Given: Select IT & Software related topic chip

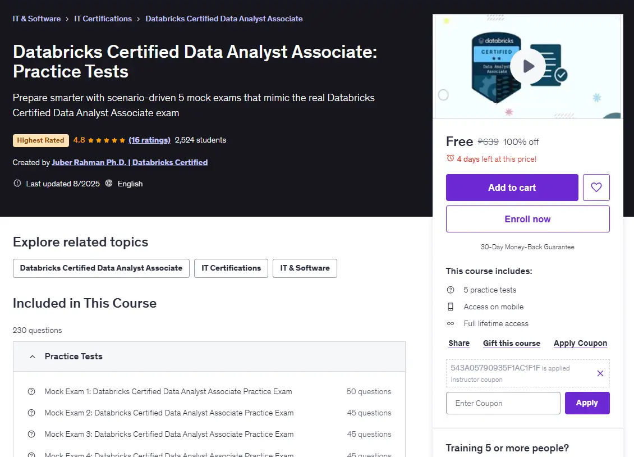Looking at the screenshot, I should coord(305,268).
